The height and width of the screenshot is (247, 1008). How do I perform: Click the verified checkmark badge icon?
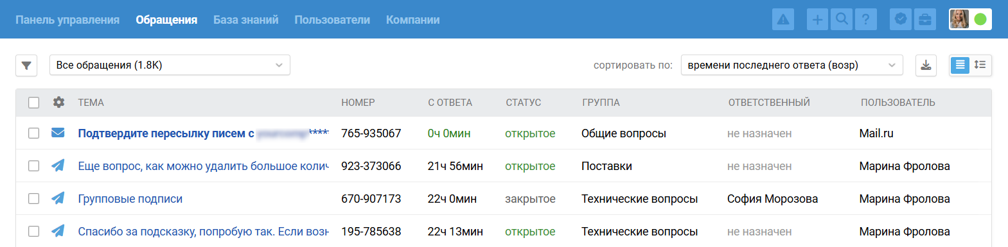pyautogui.click(x=901, y=19)
